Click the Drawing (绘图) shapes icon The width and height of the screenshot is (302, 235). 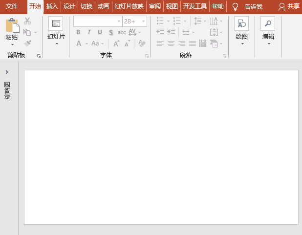(241, 23)
